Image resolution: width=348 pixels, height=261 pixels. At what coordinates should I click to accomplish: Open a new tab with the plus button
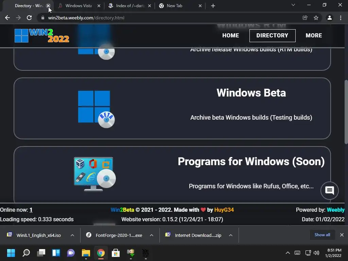tap(213, 6)
